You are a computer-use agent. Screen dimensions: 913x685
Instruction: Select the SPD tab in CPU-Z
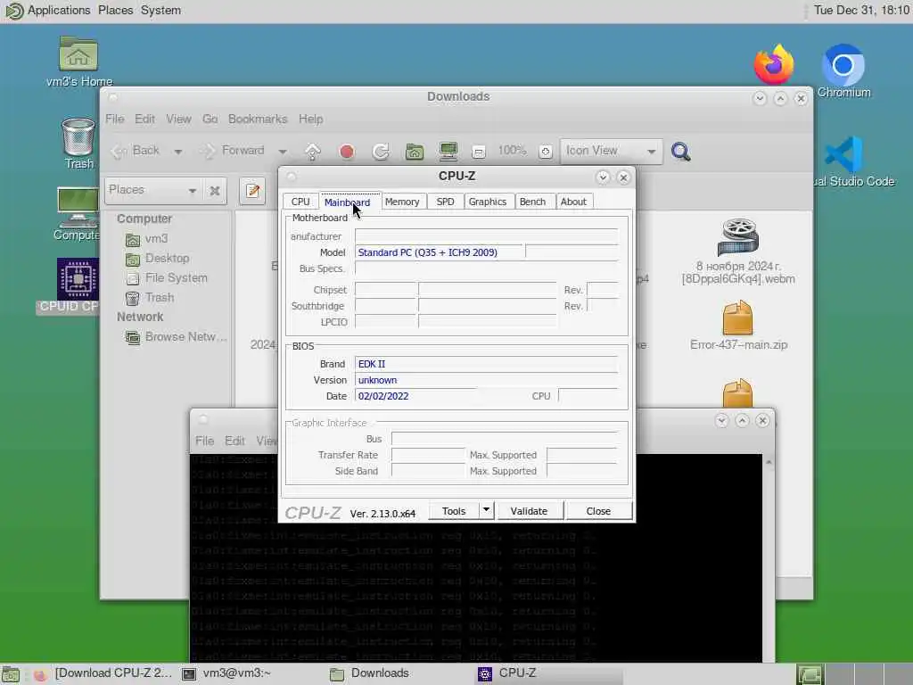tap(445, 202)
